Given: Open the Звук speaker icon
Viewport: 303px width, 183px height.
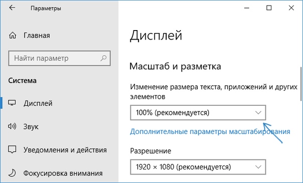Looking at the screenshot, I should pos(12,126).
